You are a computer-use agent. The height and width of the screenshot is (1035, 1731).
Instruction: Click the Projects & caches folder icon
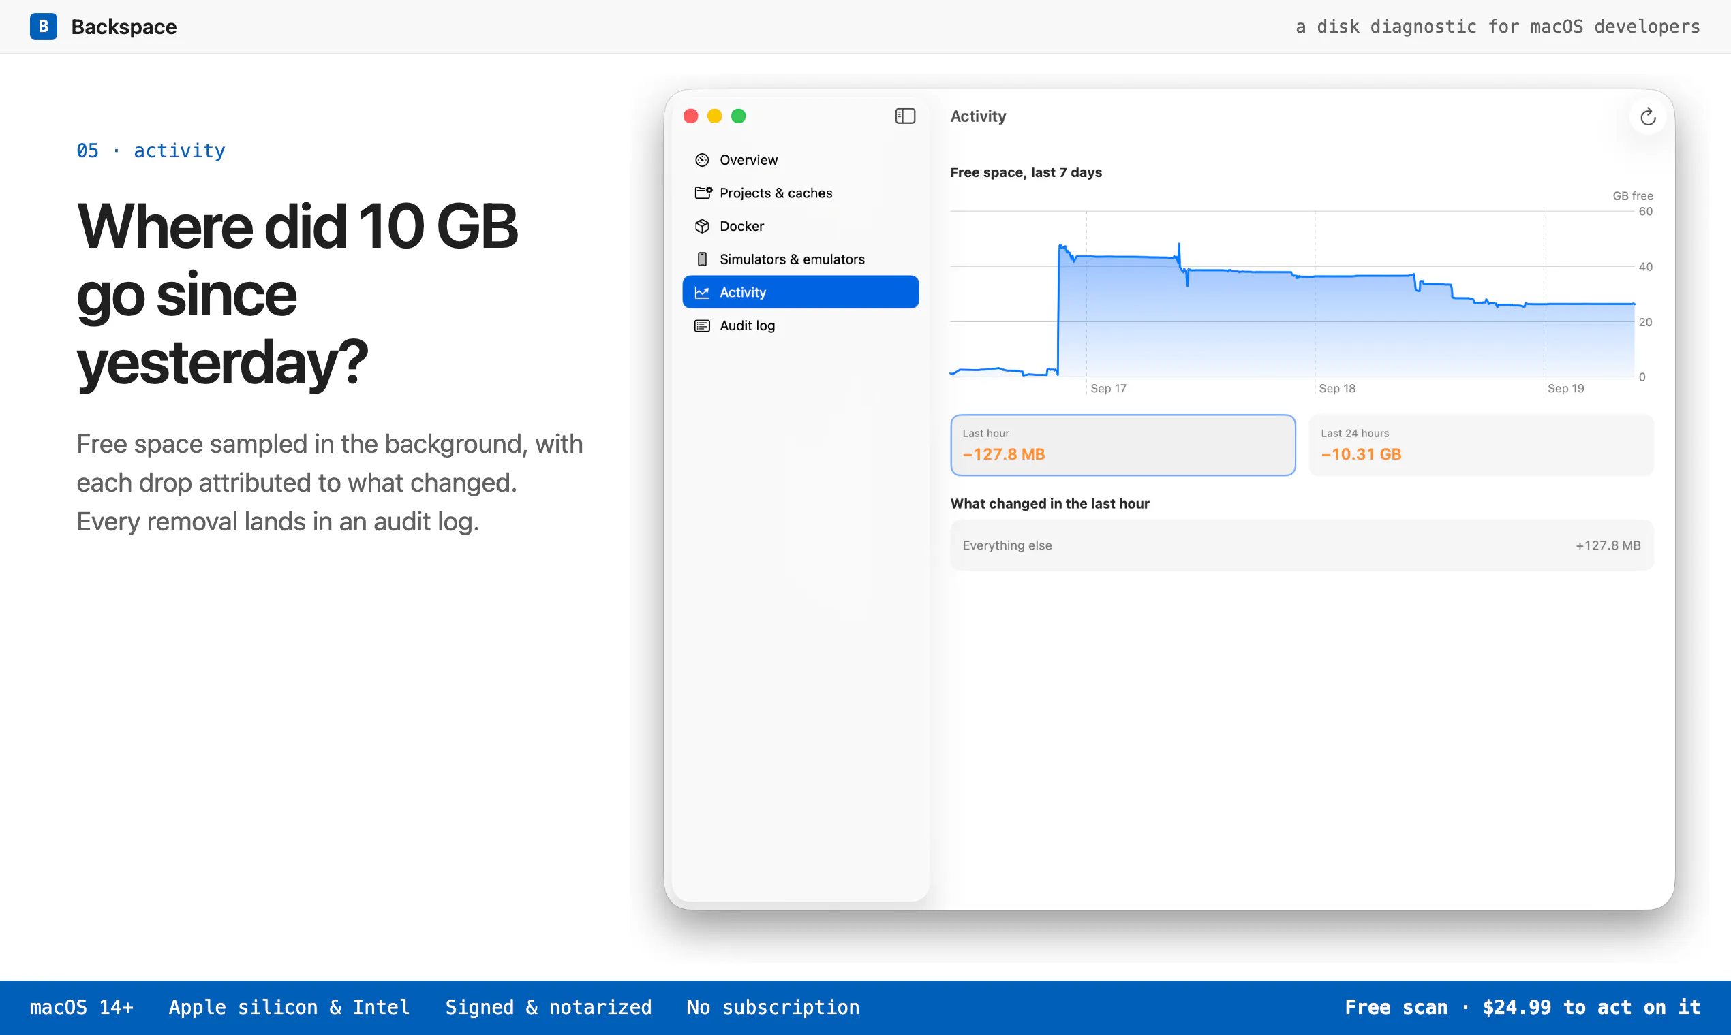pos(703,193)
